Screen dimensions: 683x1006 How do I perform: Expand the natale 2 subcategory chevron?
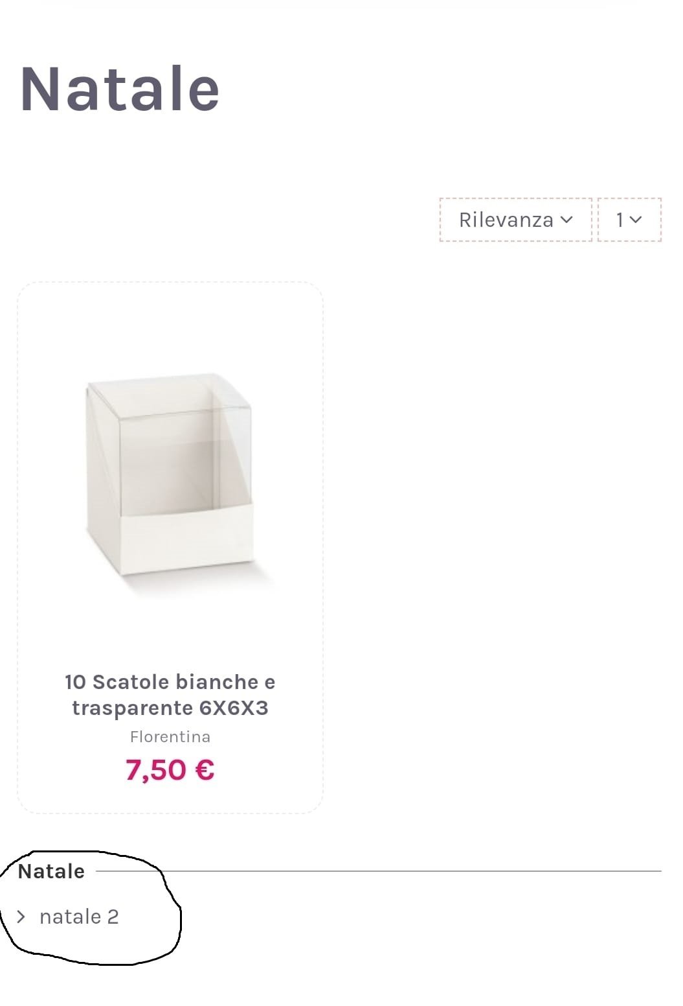[x=21, y=917]
